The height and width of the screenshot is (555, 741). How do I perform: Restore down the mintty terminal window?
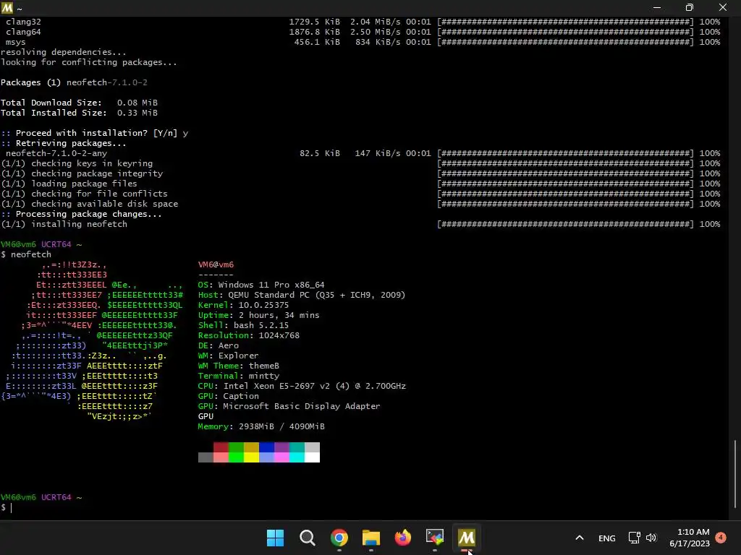(x=690, y=7)
